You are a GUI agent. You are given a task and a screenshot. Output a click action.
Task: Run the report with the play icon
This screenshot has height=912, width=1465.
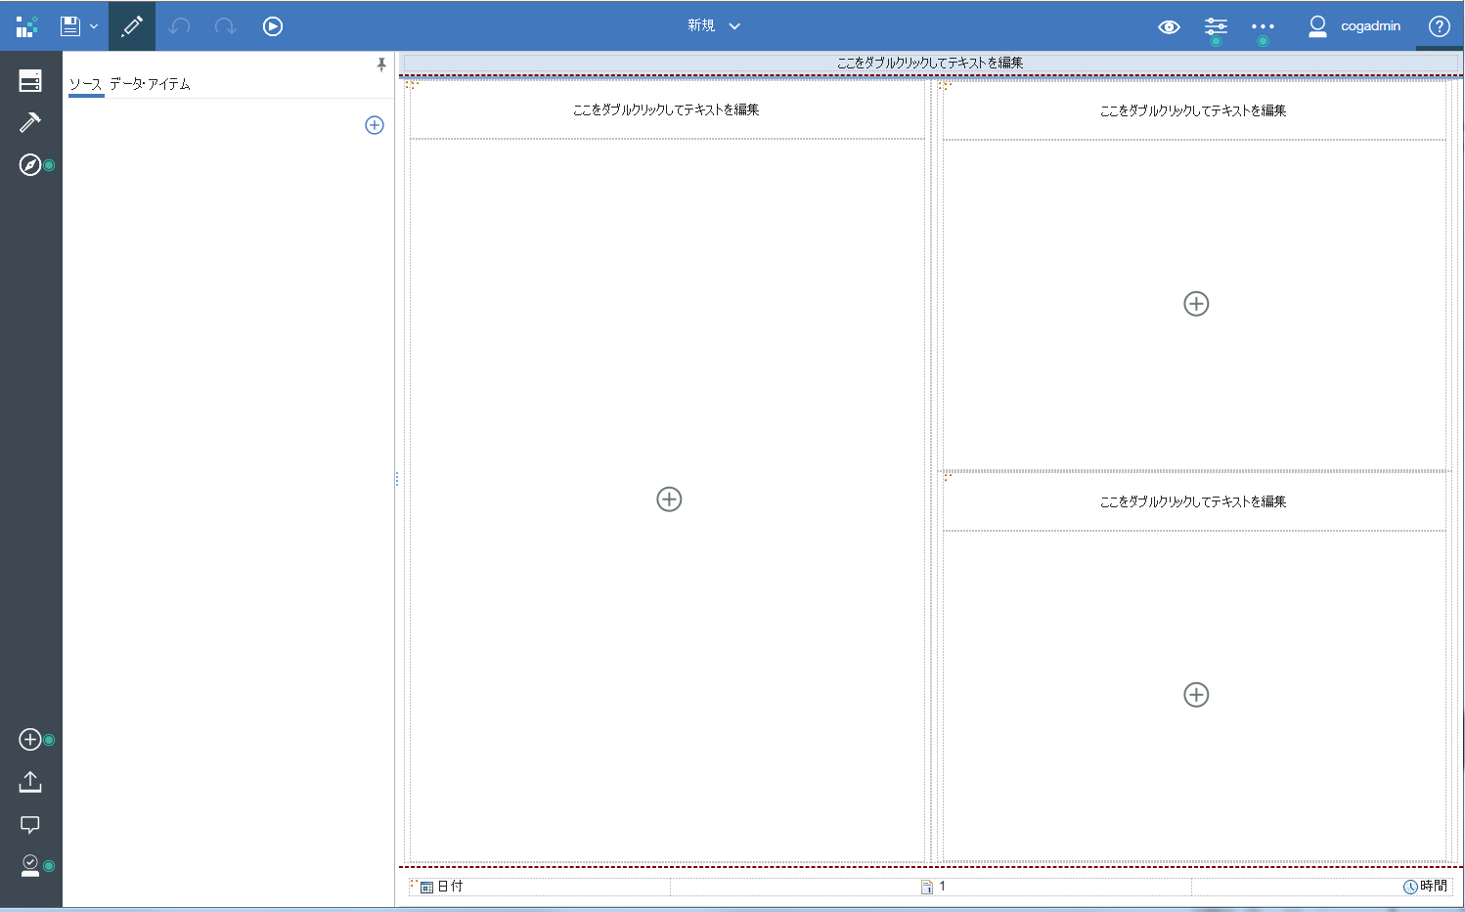[x=273, y=26]
